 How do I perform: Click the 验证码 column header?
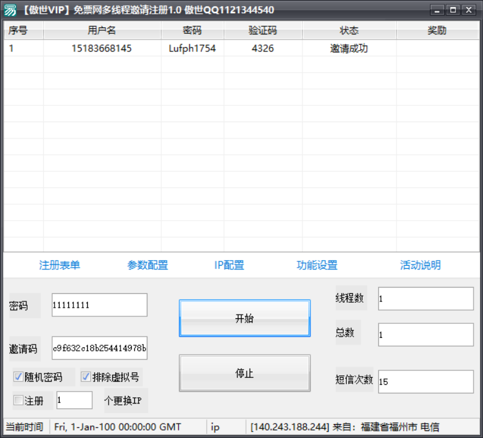pyautogui.click(x=263, y=30)
